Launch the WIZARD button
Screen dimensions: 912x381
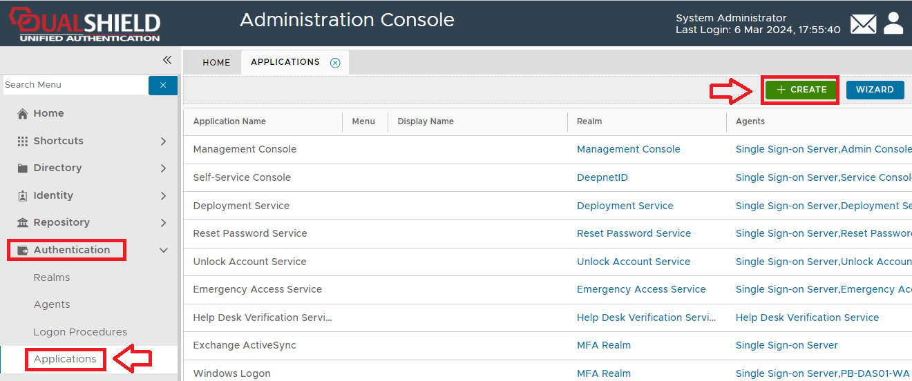pyautogui.click(x=875, y=90)
